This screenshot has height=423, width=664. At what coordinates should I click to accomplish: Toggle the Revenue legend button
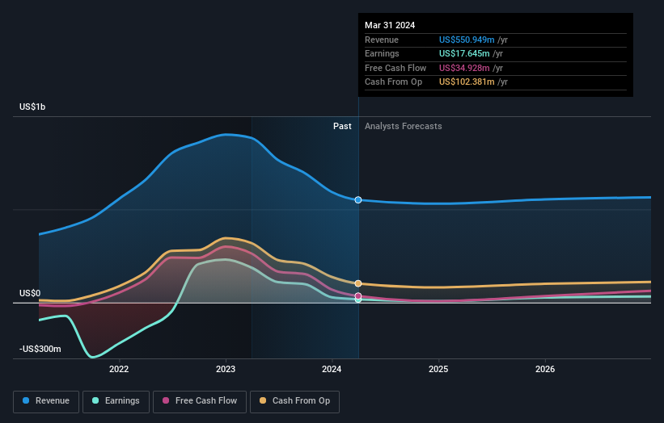46,401
